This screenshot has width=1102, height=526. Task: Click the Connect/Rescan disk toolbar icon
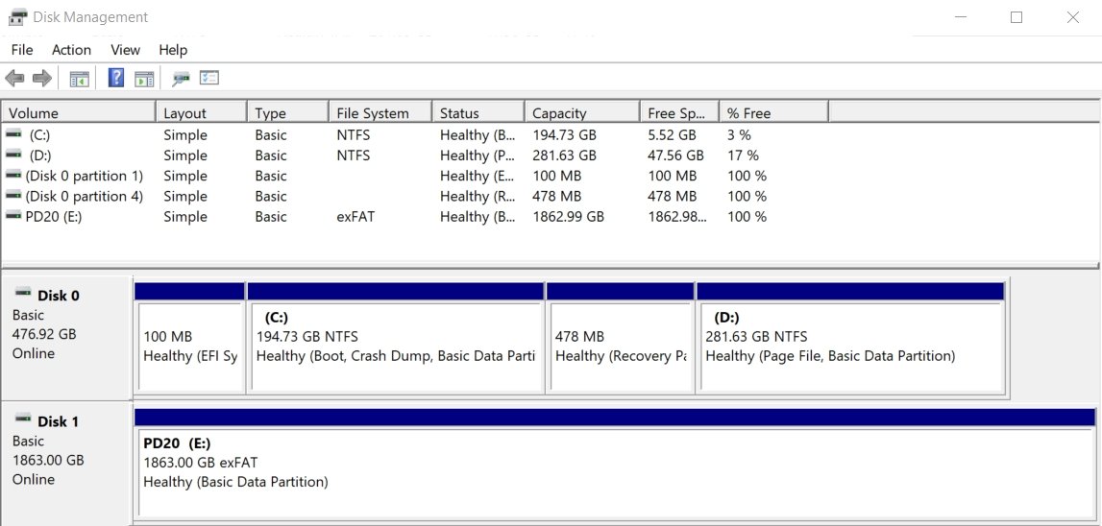pyautogui.click(x=181, y=79)
